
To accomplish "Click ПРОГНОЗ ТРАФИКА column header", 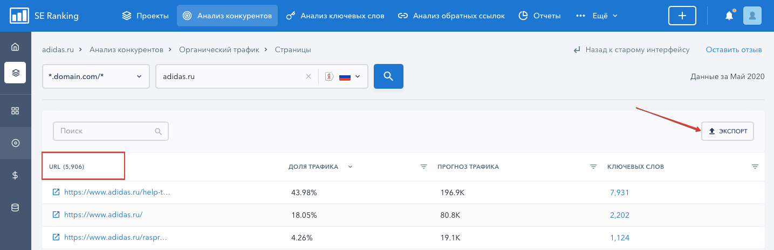I will 468,167.
